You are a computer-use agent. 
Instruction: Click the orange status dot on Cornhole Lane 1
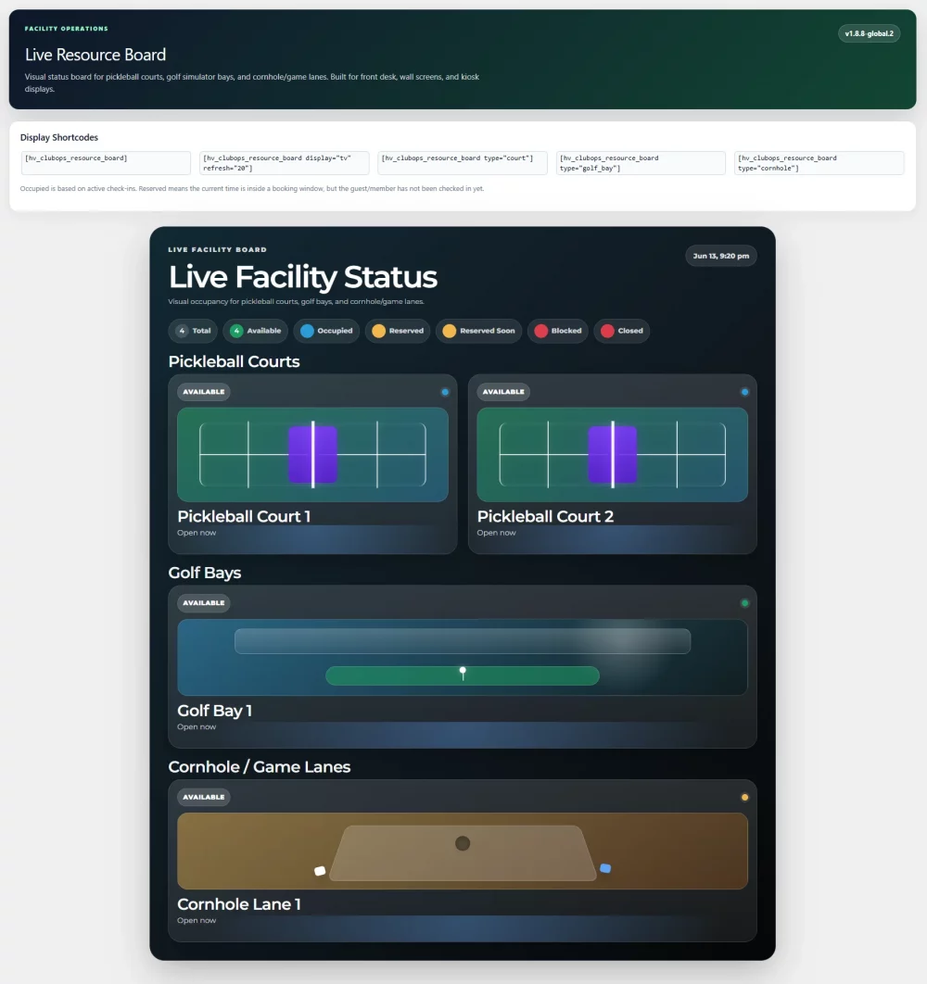tap(745, 797)
